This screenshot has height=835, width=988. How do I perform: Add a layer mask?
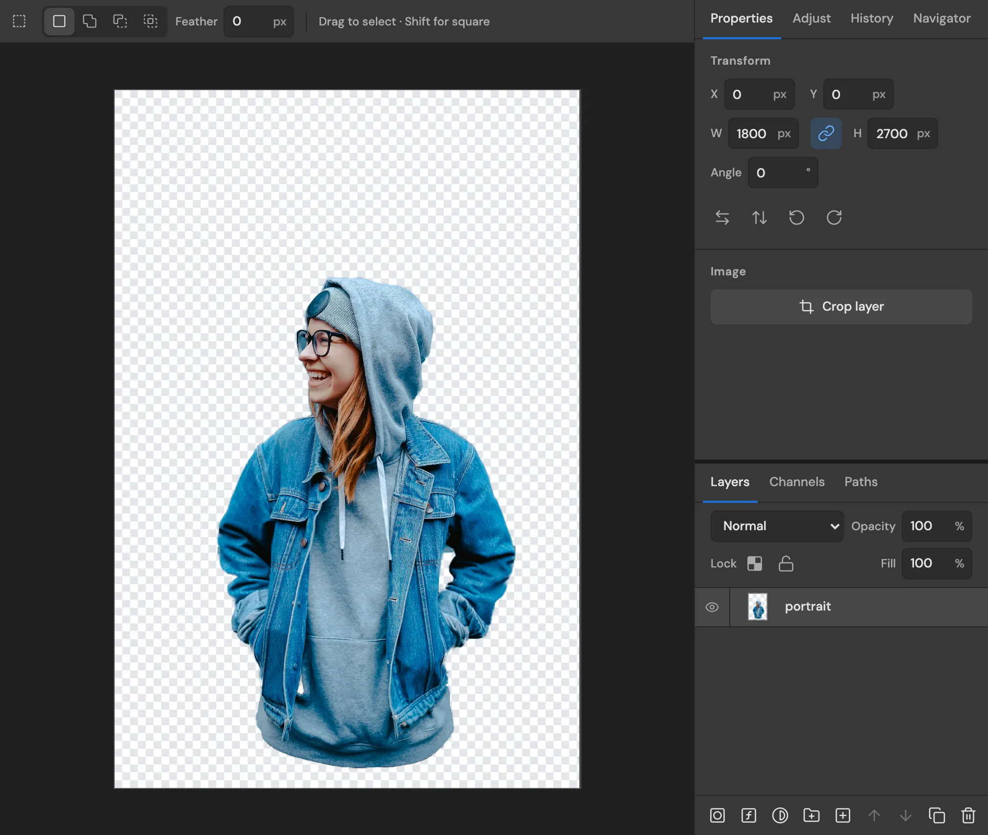coord(717,815)
